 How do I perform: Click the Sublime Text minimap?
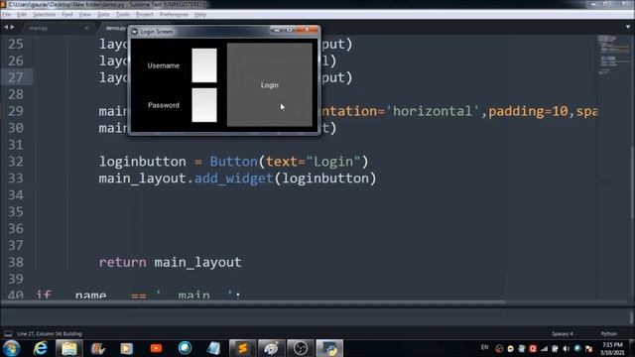pyautogui.click(x=613, y=55)
